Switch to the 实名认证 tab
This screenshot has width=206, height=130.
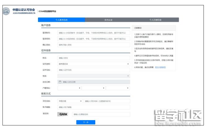click(108, 20)
